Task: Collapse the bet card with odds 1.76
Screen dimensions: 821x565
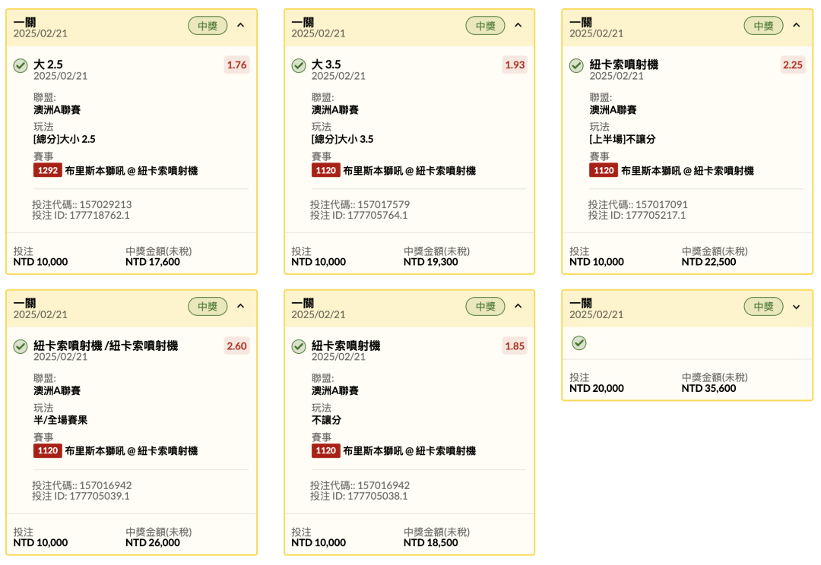Action: click(240, 25)
